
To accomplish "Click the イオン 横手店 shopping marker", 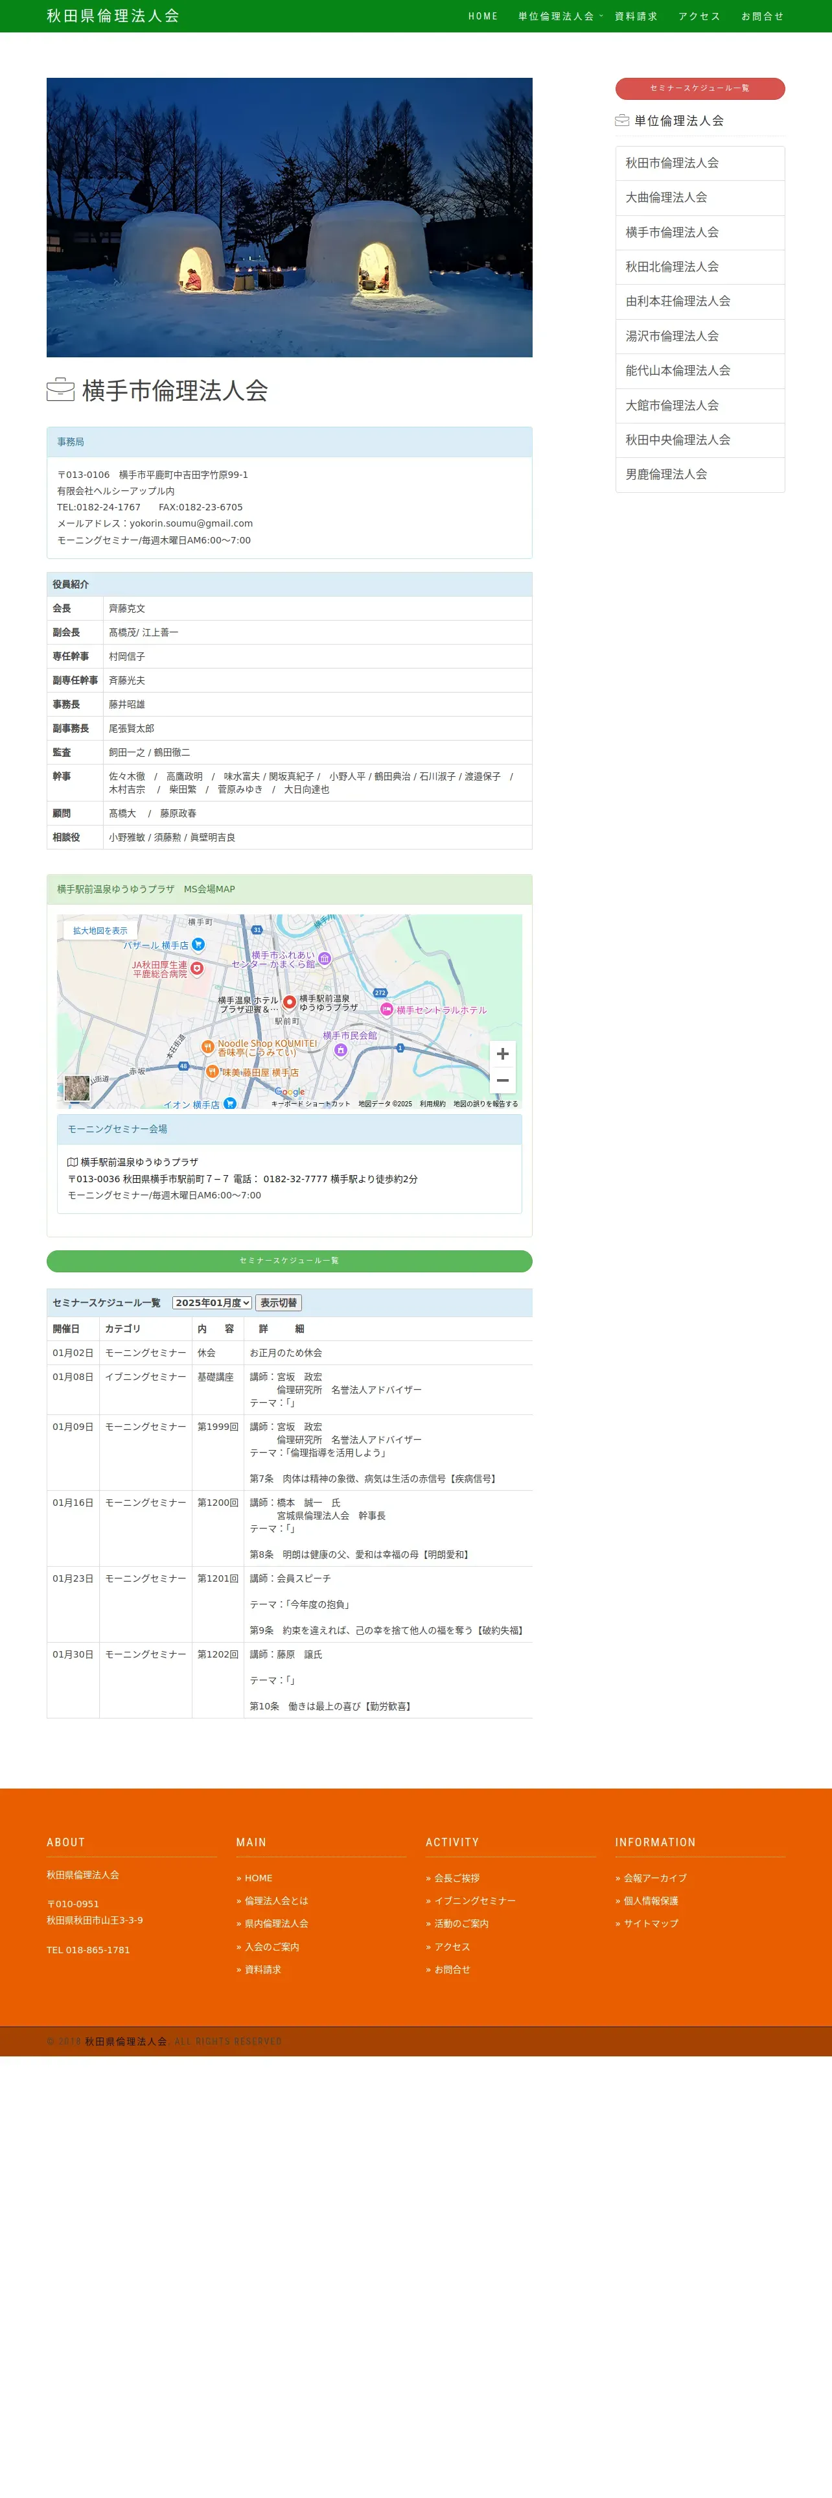I will pyautogui.click(x=229, y=1104).
